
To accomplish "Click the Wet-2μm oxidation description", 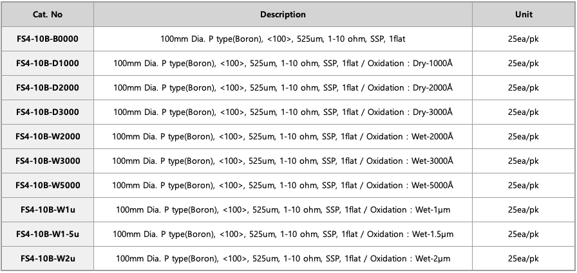I will click(x=283, y=259).
